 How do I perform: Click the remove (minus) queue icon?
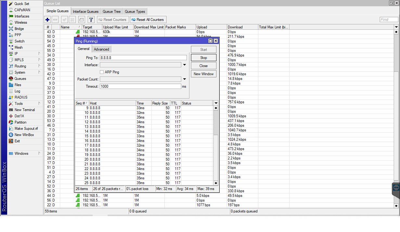tap(55, 20)
